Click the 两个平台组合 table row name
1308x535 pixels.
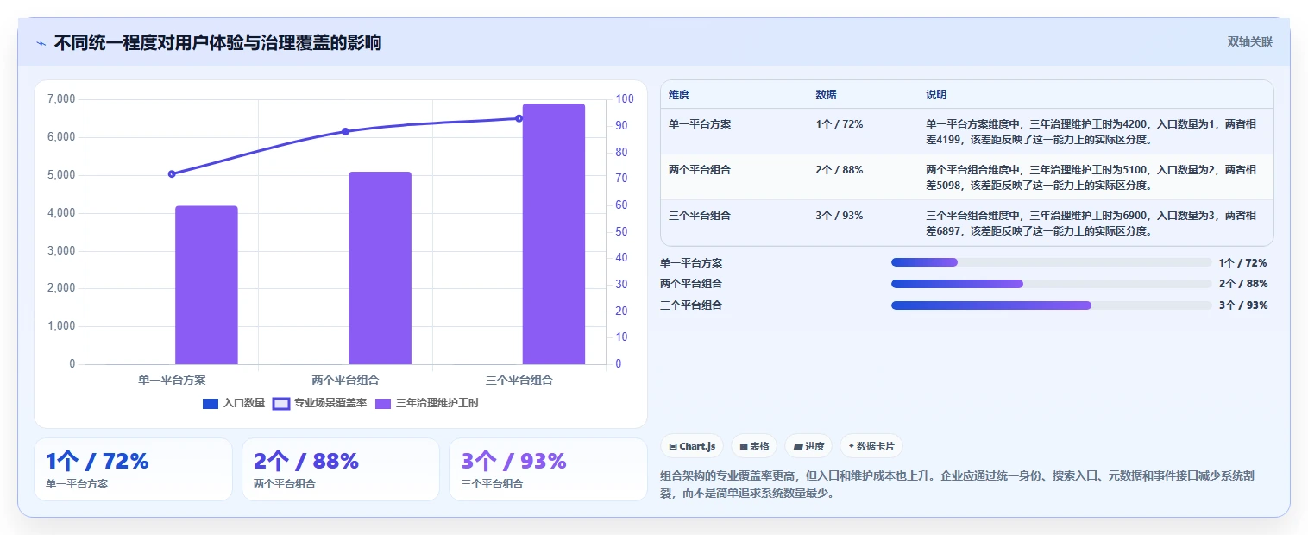click(700, 170)
